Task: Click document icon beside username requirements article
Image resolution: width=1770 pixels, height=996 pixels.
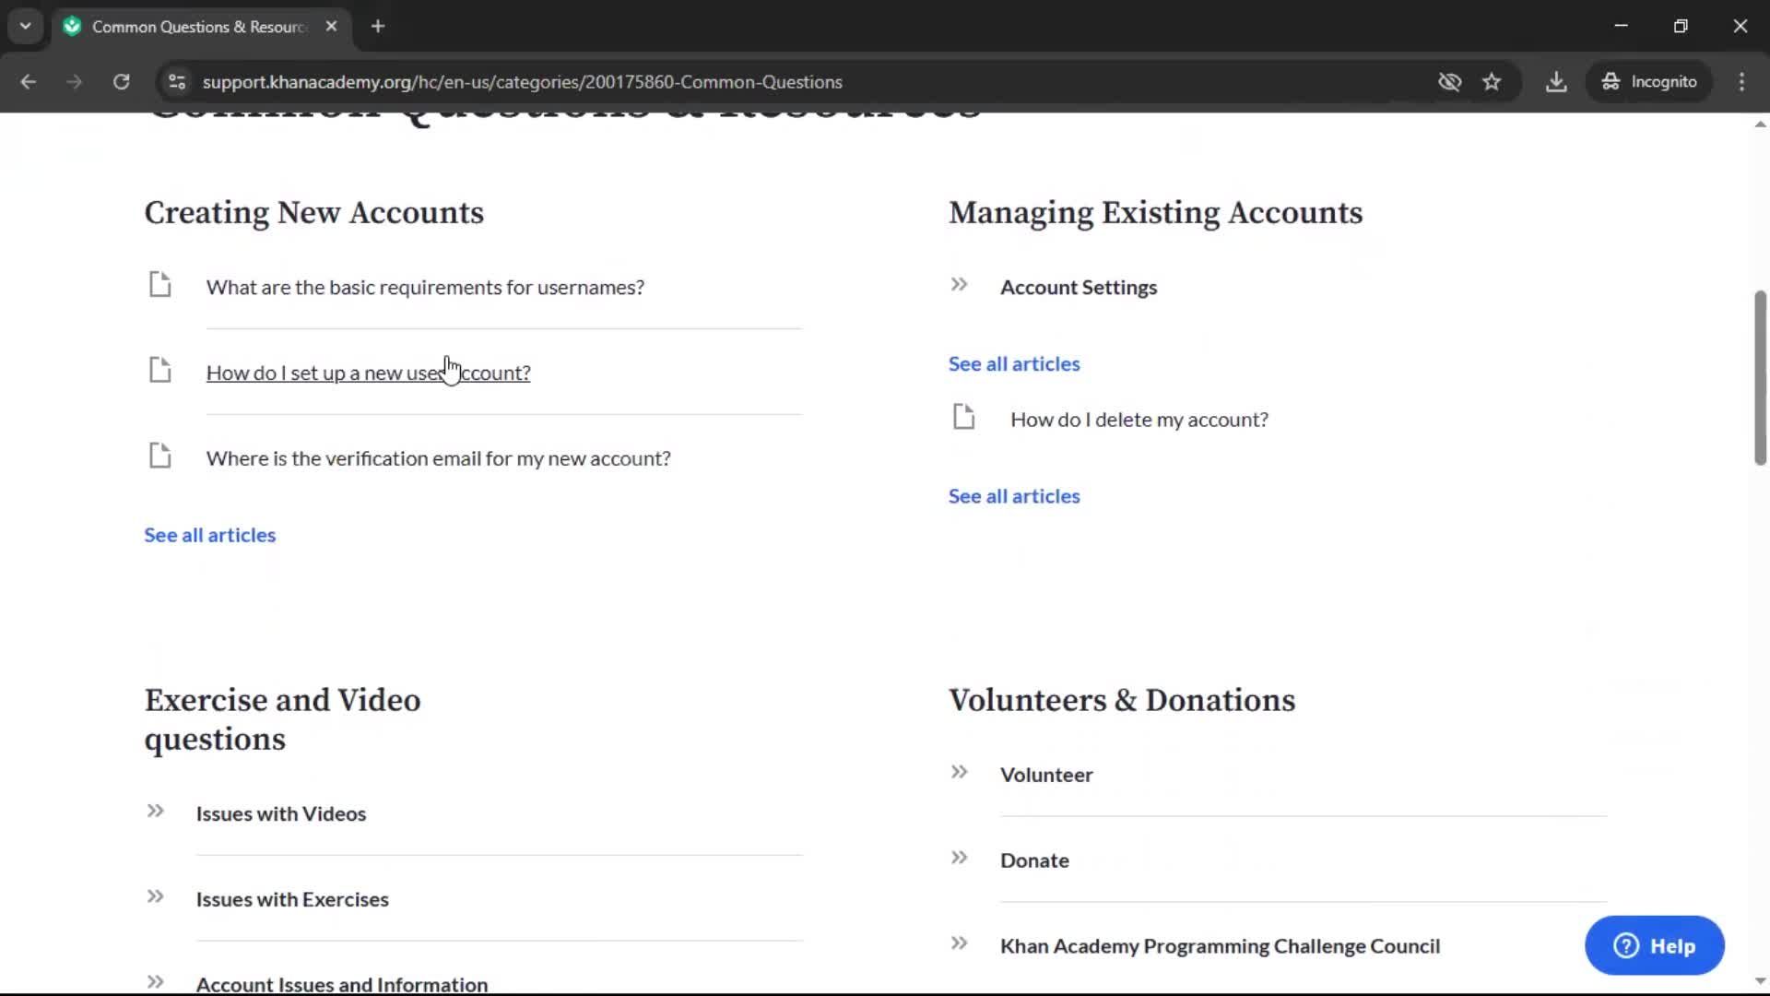Action: point(160,285)
